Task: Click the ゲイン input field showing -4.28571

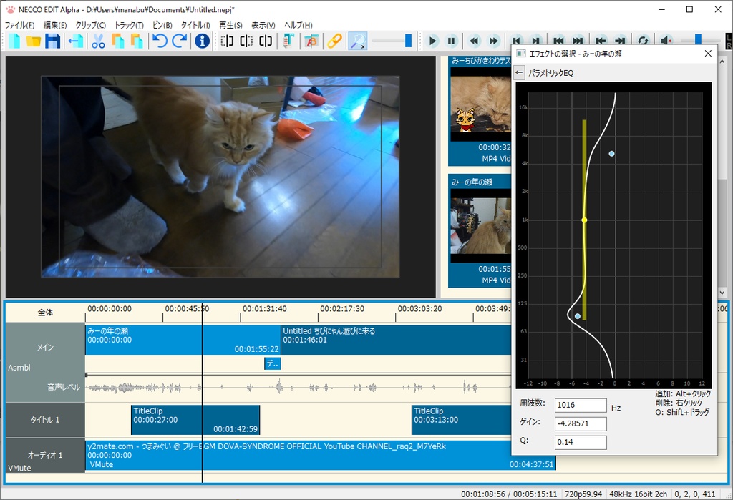Action: [581, 424]
